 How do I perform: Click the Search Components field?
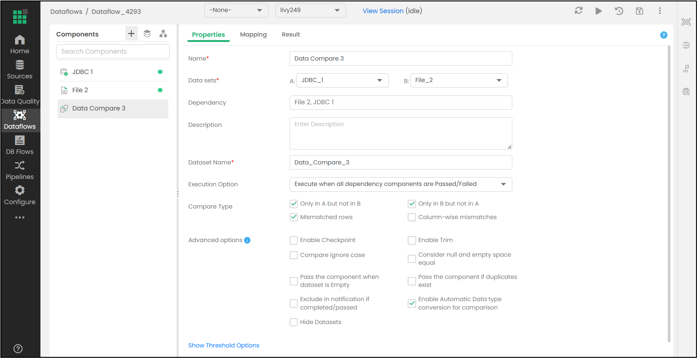coord(113,52)
